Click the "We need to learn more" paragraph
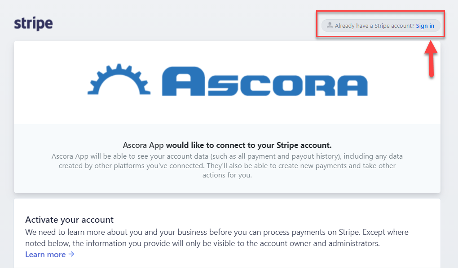The width and height of the screenshot is (458, 268). click(216, 238)
